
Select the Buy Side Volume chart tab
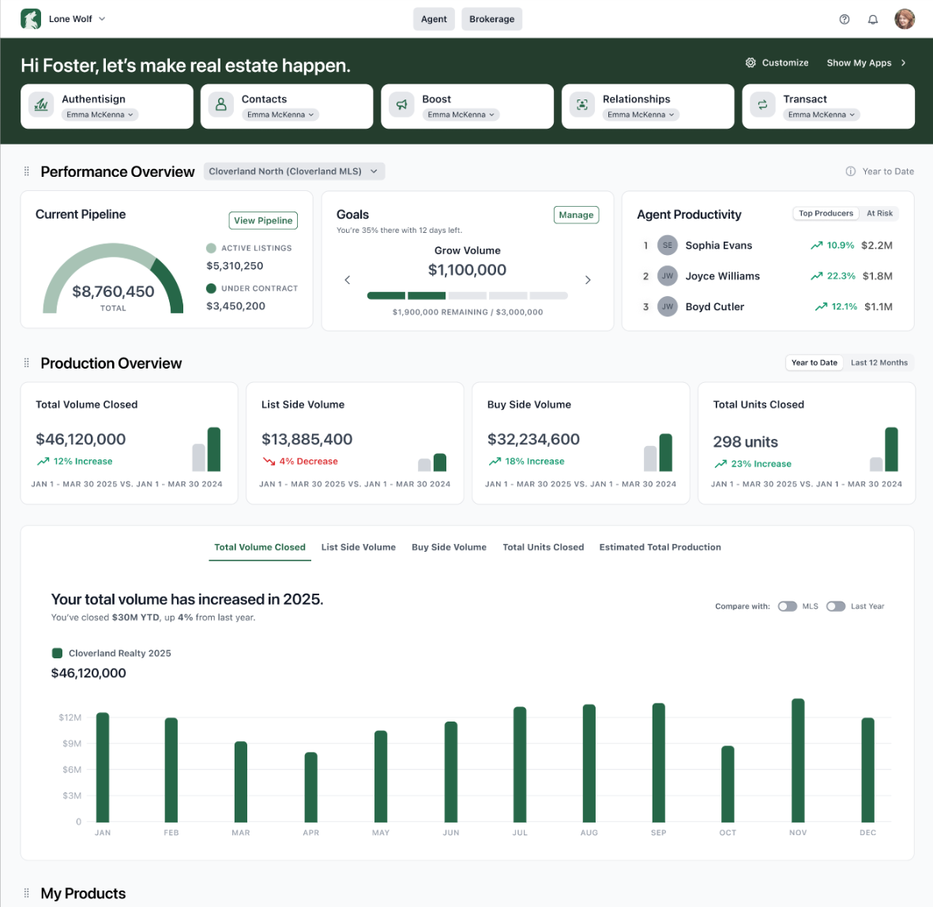point(449,547)
